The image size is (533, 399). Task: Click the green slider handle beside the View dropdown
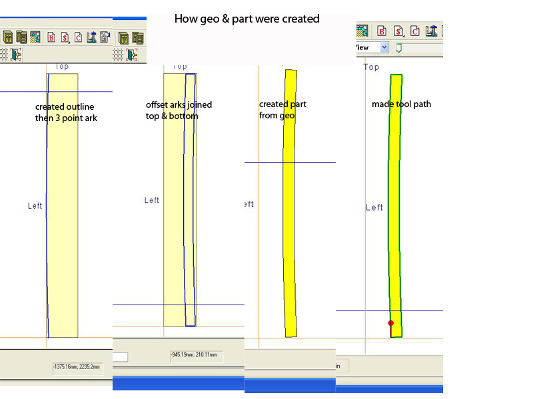point(398,48)
